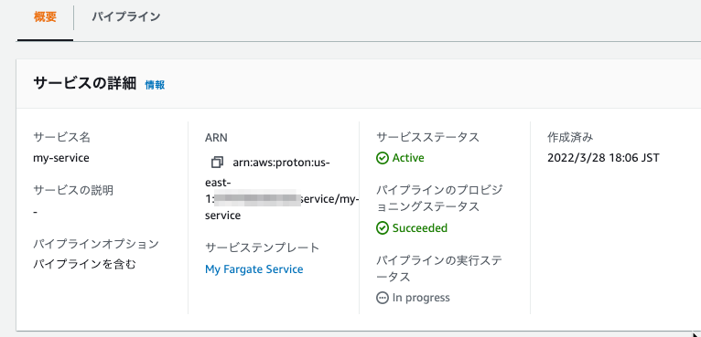
Task: Switch to the 概要 tab
Action: [45, 17]
